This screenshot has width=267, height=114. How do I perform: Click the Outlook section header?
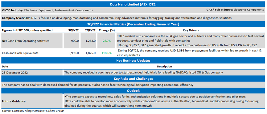click(133, 91)
